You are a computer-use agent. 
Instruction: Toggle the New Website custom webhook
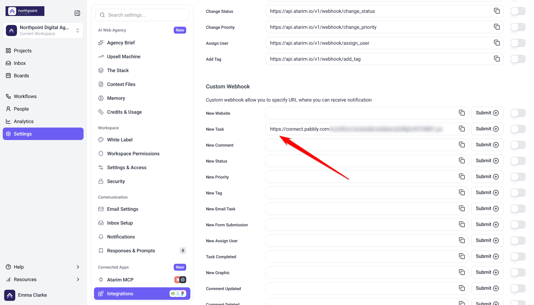(518, 113)
